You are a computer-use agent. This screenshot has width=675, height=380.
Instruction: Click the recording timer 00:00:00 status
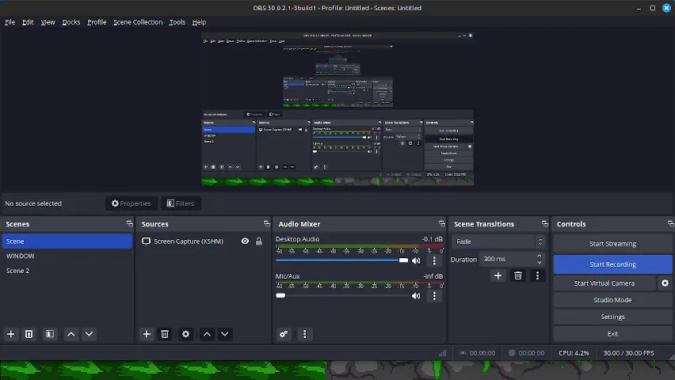(527, 353)
